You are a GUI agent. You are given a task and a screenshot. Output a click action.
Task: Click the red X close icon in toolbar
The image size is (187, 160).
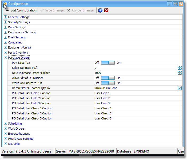click(106, 10)
